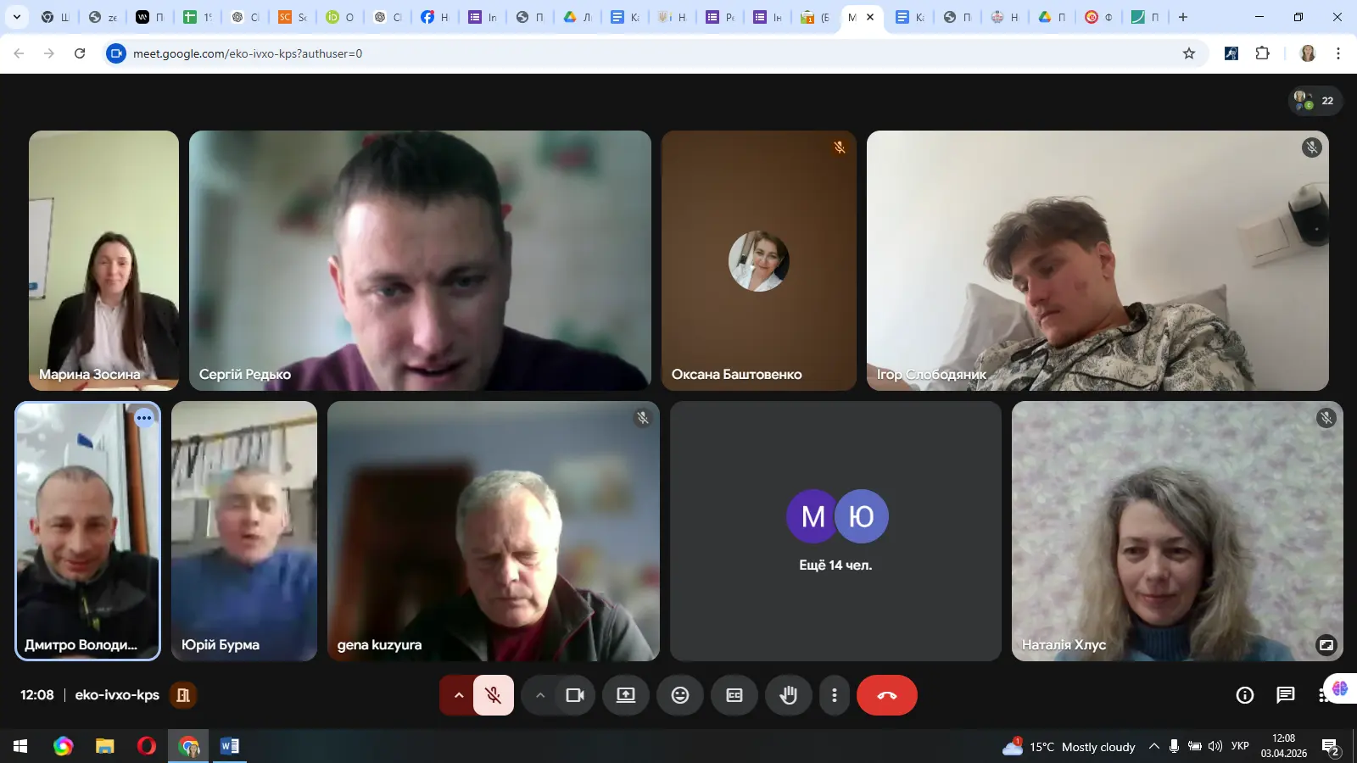The image size is (1357, 763).
Task: Click the meeting code eko-ivxo-kps
Action: click(117, 695)
